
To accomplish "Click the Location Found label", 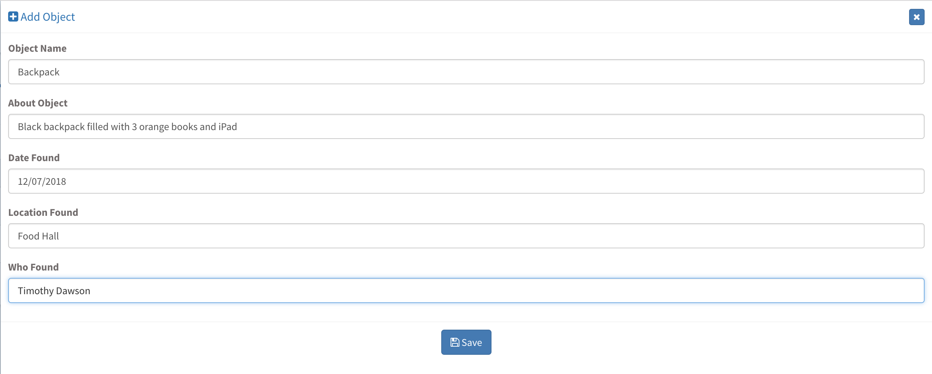I will tap(43, 212).
